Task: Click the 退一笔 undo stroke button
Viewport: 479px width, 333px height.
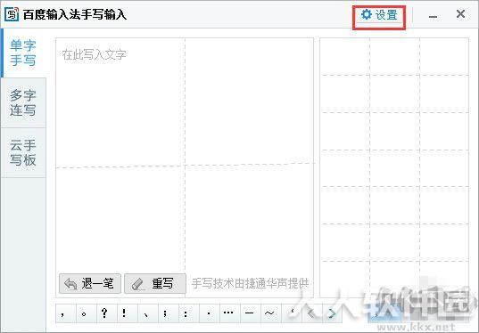Action: click(x=90, y=284)
